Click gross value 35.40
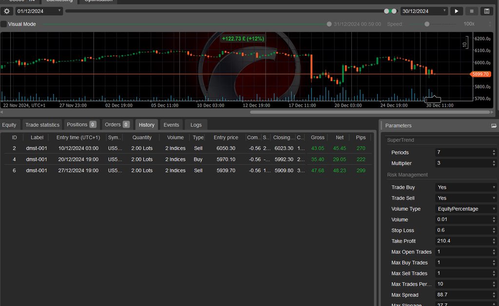The height and width of the screenshot is (306, 499). click(x=318, y=159)
